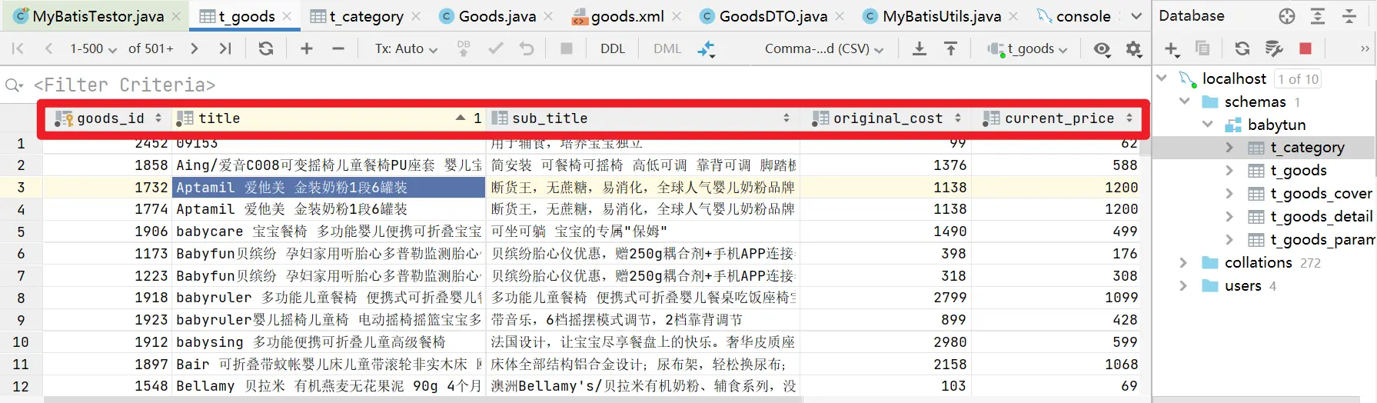Screen dimensions: 1377x403
Task: Submit changes to database
Action: pyautogui.click(x=464, y=48)
